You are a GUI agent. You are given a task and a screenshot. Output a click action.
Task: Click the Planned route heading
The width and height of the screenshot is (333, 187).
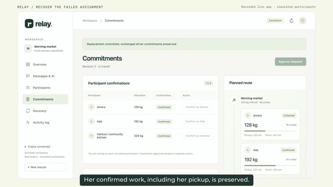240,83
